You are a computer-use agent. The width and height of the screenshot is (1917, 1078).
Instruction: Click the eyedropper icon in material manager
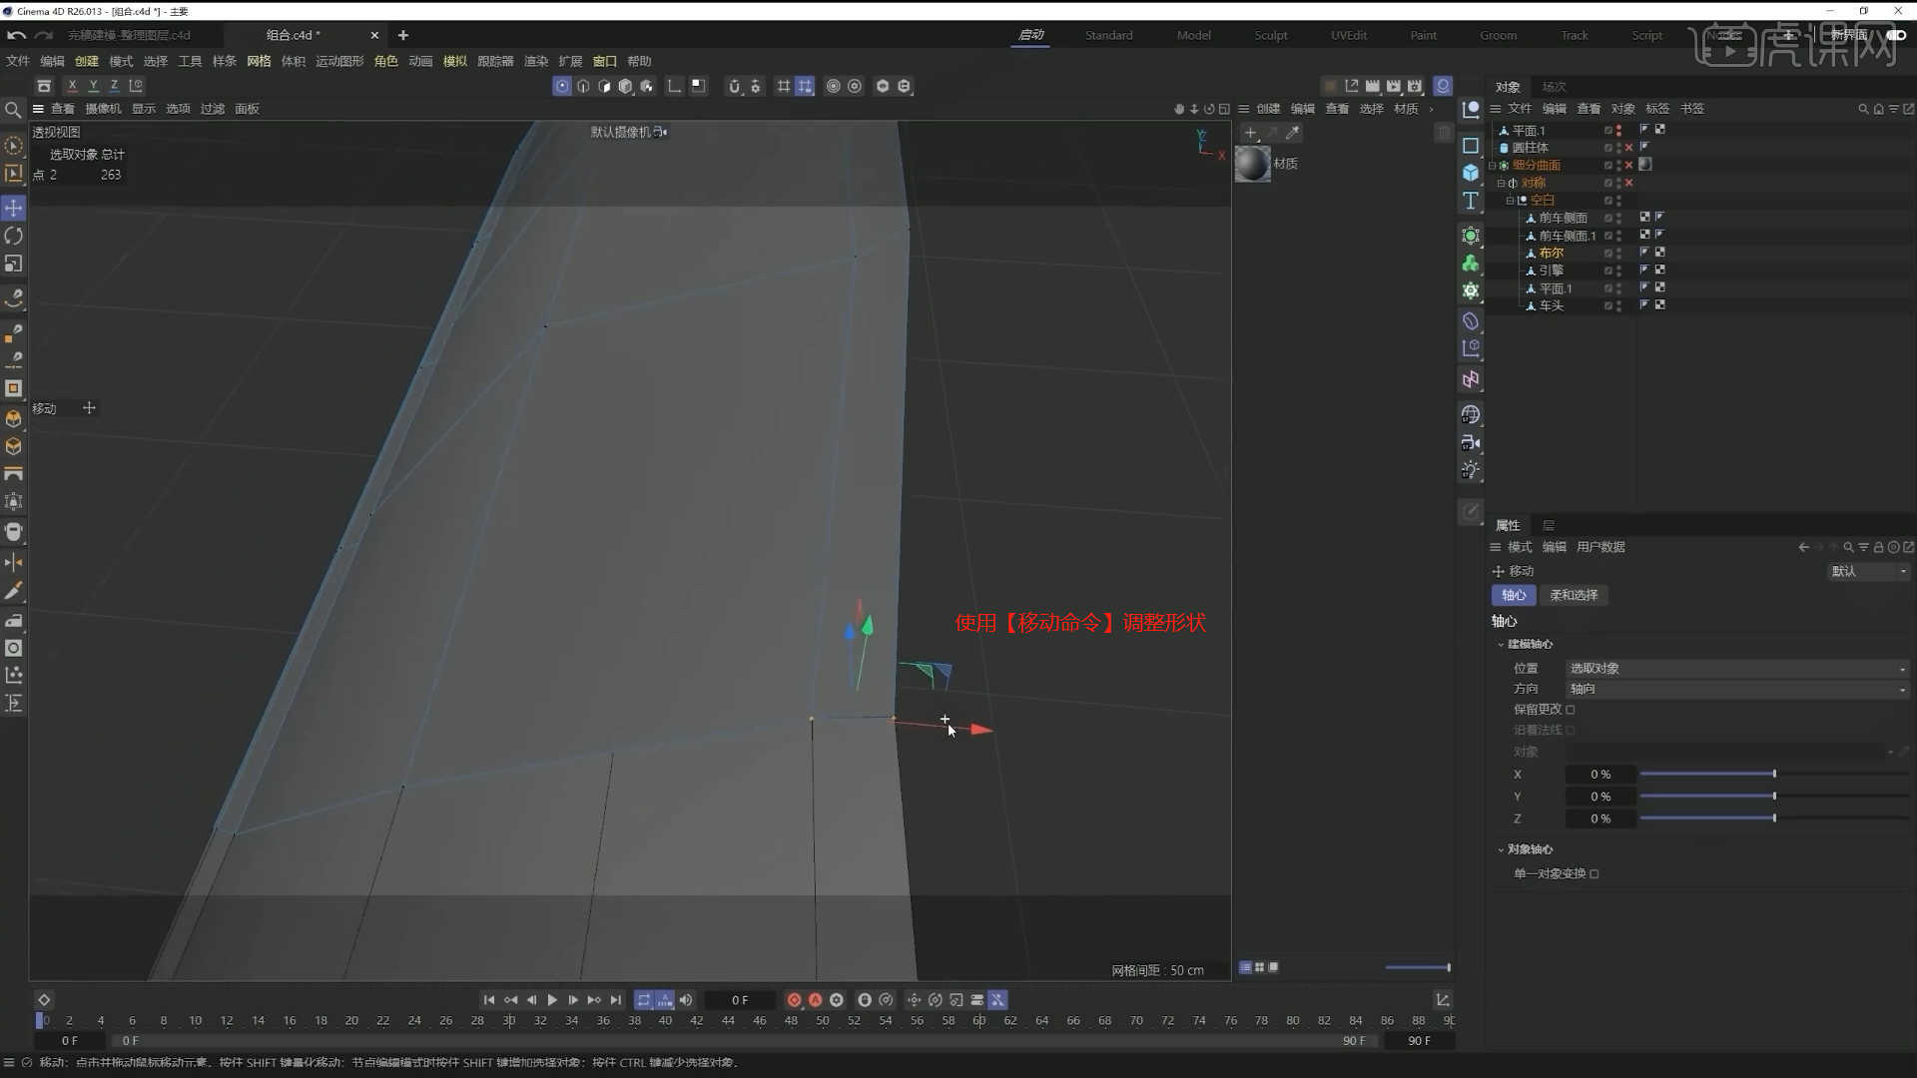[1293, 132]
